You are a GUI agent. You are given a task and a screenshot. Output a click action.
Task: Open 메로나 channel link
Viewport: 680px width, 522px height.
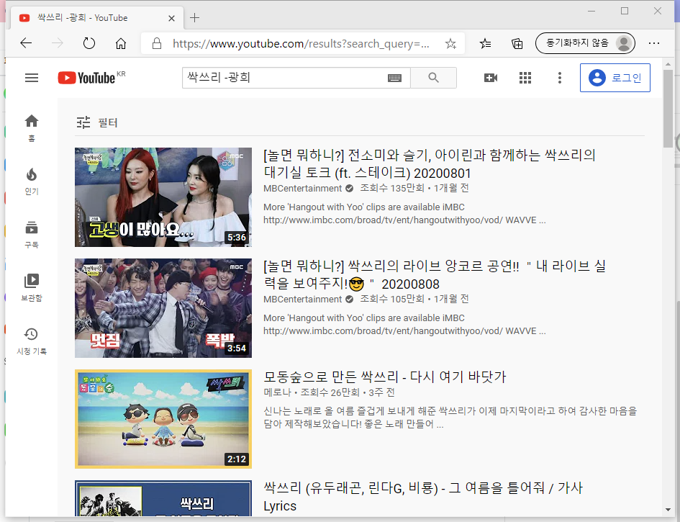277,392
